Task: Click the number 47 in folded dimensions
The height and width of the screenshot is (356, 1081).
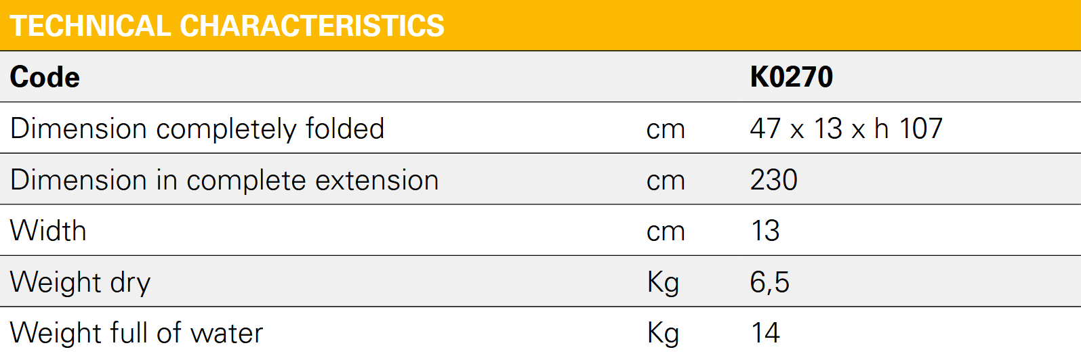Action: coord(765,129)
